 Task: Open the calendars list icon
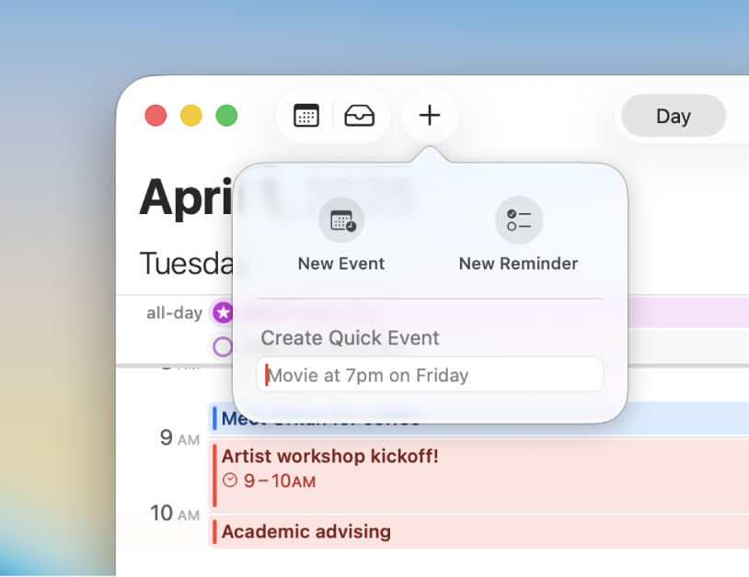tap(306, 116)
